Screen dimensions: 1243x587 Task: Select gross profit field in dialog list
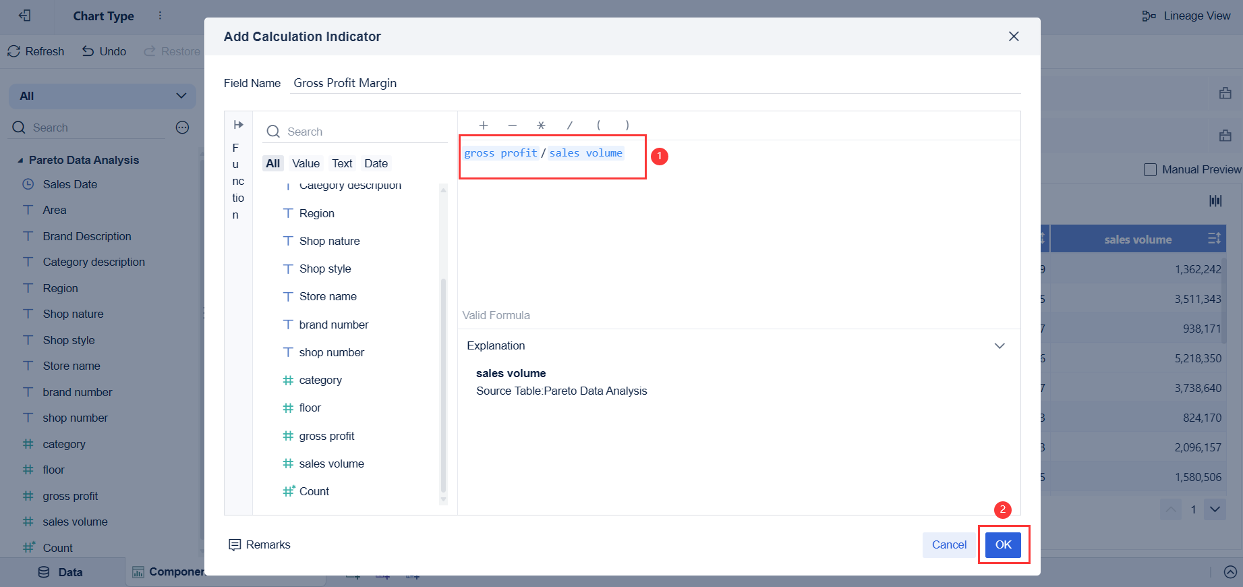click(326, 437)
